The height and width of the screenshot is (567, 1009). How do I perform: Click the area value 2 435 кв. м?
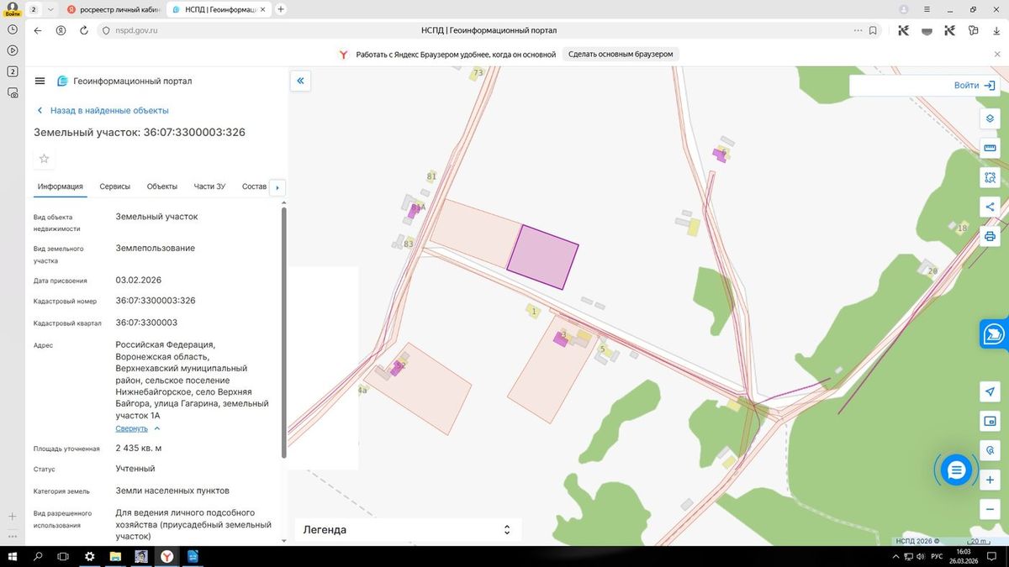pos(139,449)
